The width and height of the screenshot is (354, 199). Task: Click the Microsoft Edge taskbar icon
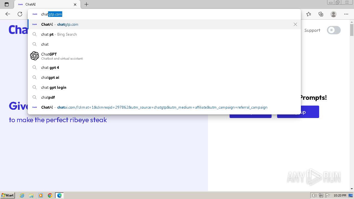point(59,195)
